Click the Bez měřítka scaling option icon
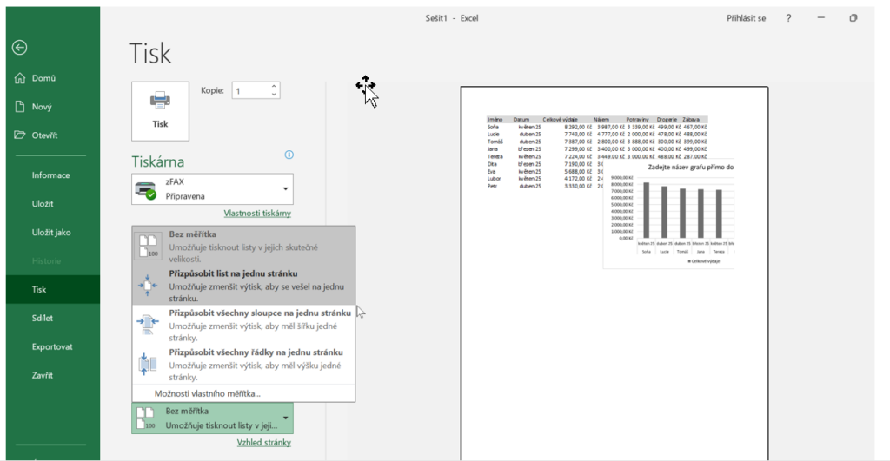The height and width of the screenshot is (461, 890). click(147, 247)
